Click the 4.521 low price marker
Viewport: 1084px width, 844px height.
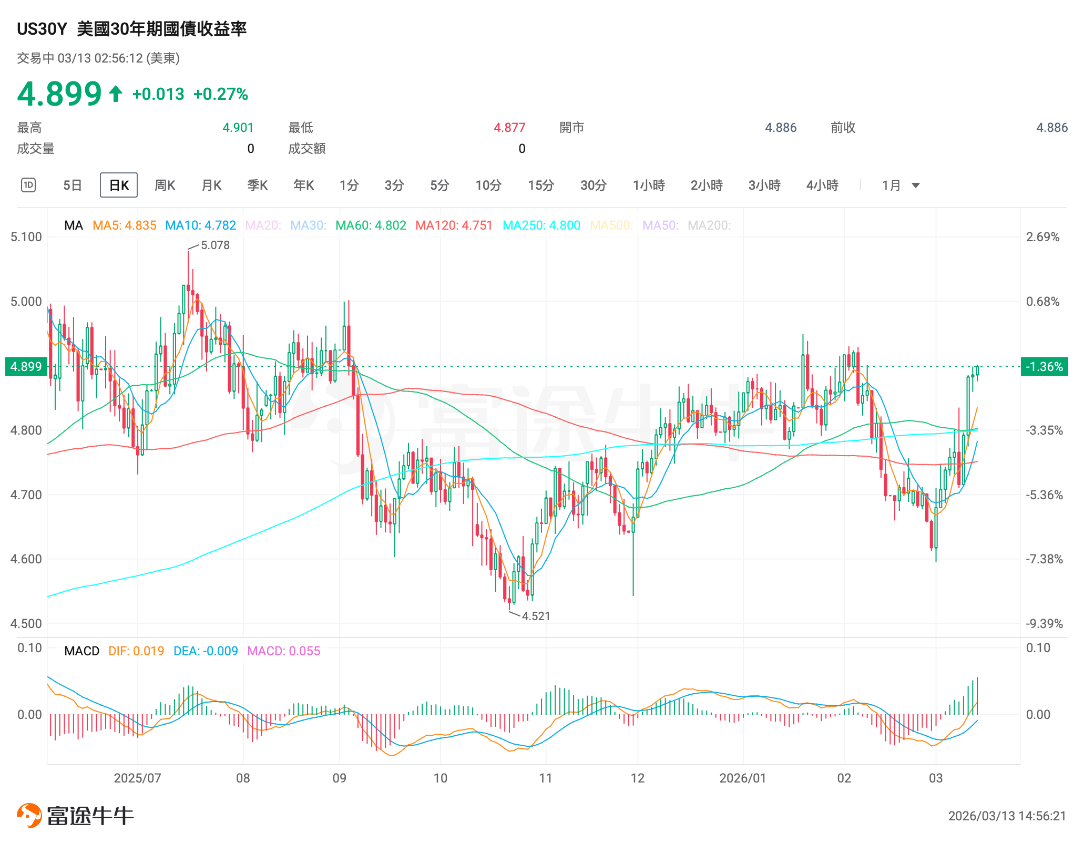[536, 616]
